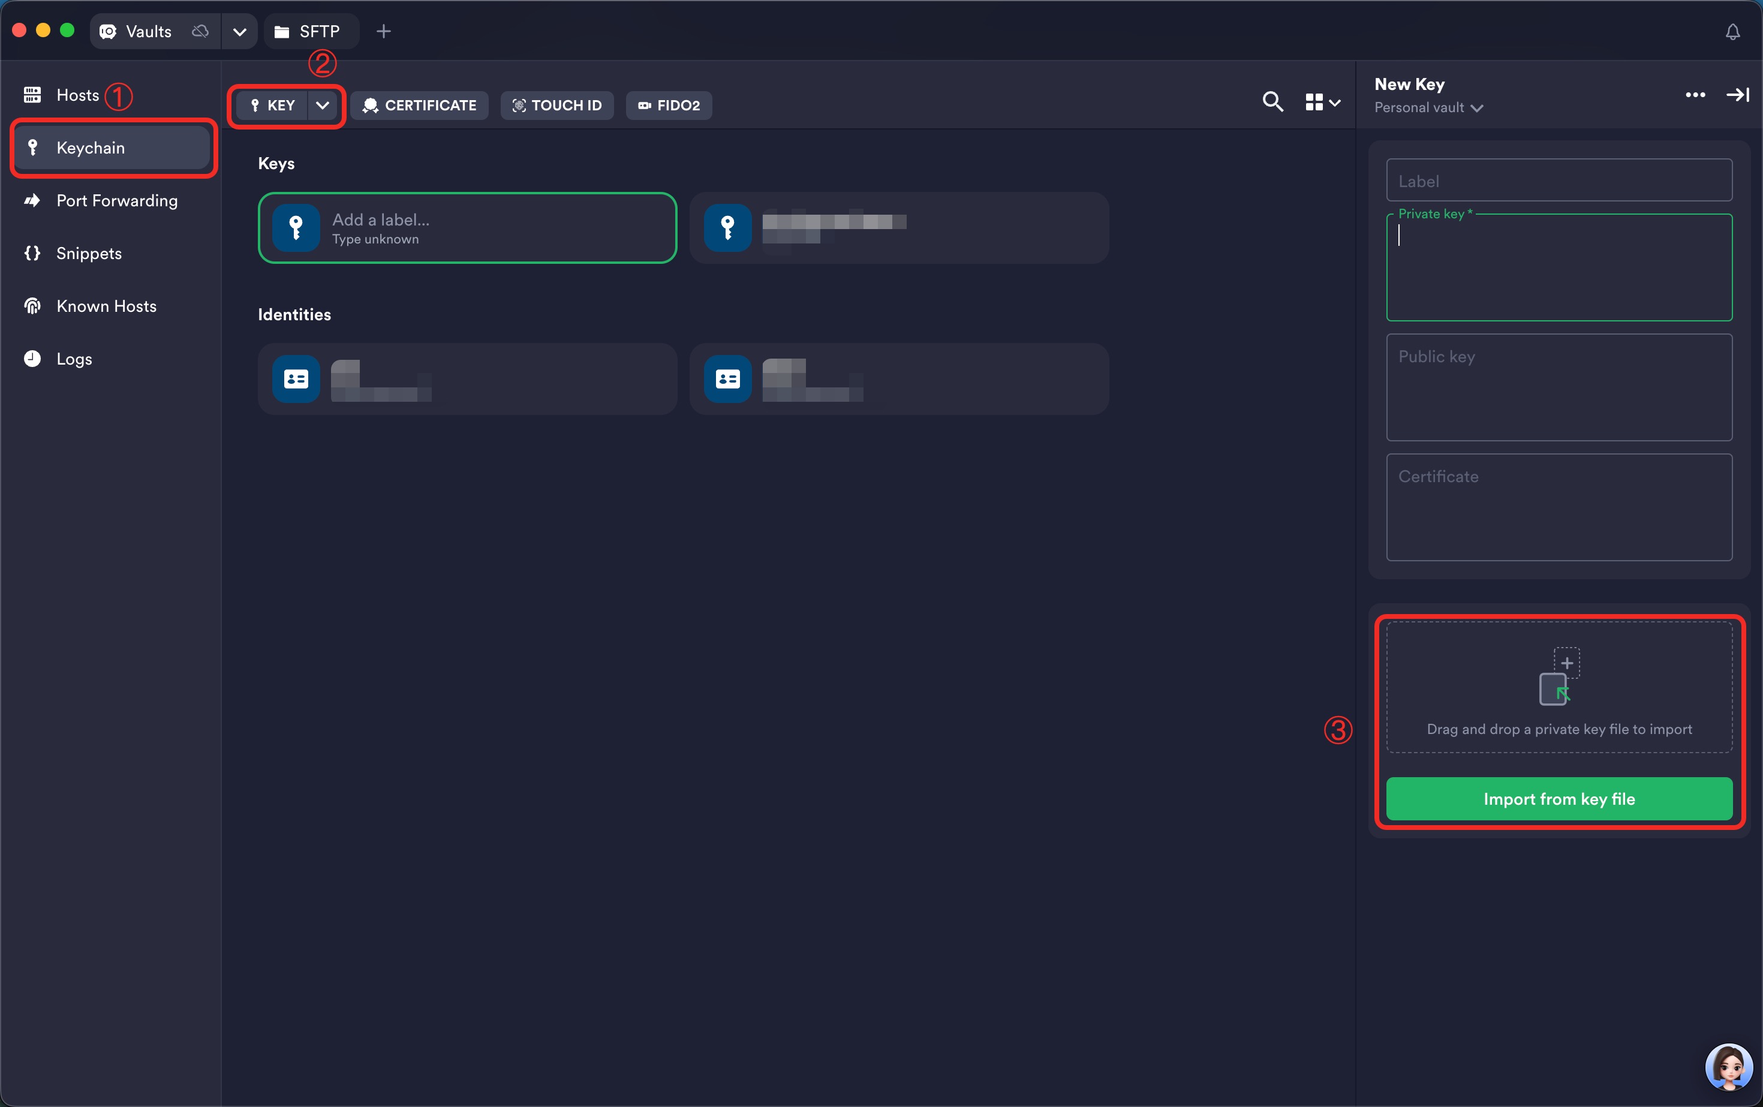Click the user avatar at bottom right
1763x1107 pixels.
point(1729,1067)
